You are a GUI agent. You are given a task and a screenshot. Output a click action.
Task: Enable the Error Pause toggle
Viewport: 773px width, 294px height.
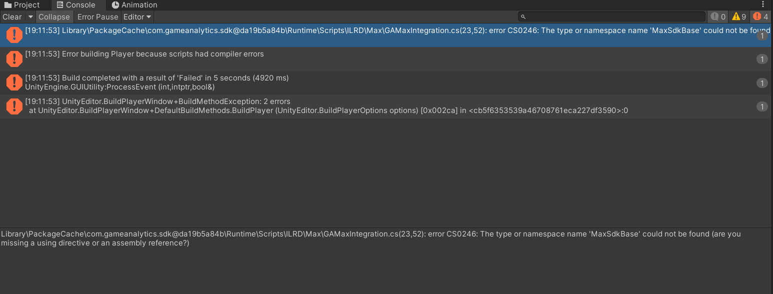point(97,16)
